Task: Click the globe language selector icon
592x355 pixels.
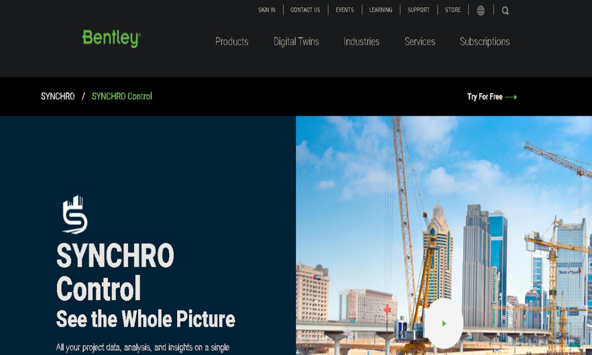Action: click(x=481, y=10)
